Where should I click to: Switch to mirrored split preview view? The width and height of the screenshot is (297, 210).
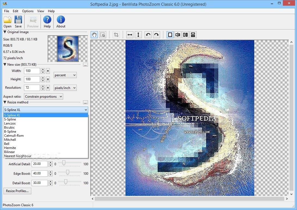(178, 35)
